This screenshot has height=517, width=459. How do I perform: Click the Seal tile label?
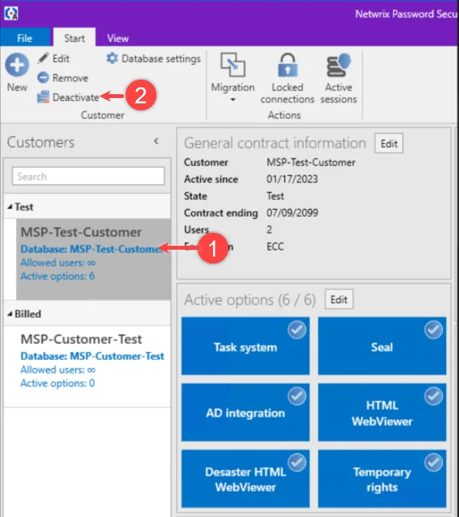(382, 347)
